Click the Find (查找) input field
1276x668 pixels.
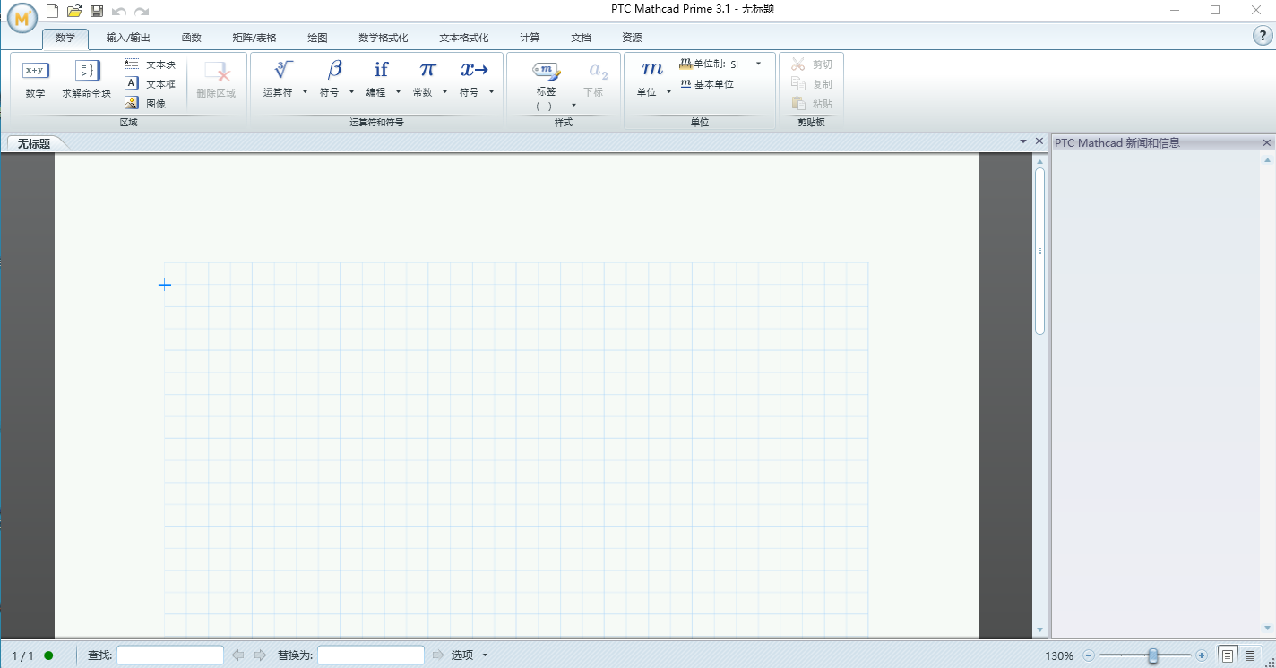click(x=170, y=655)
